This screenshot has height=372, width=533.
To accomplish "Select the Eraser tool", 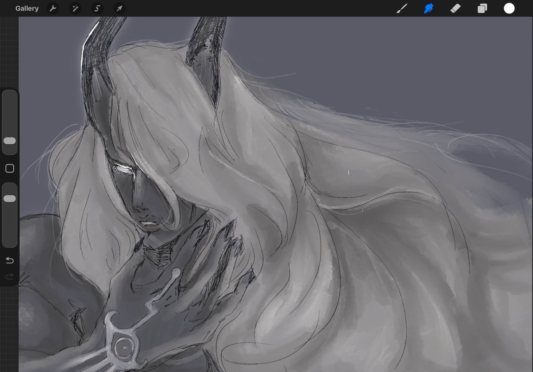I will pyautogui.click(x=455, y=8).
